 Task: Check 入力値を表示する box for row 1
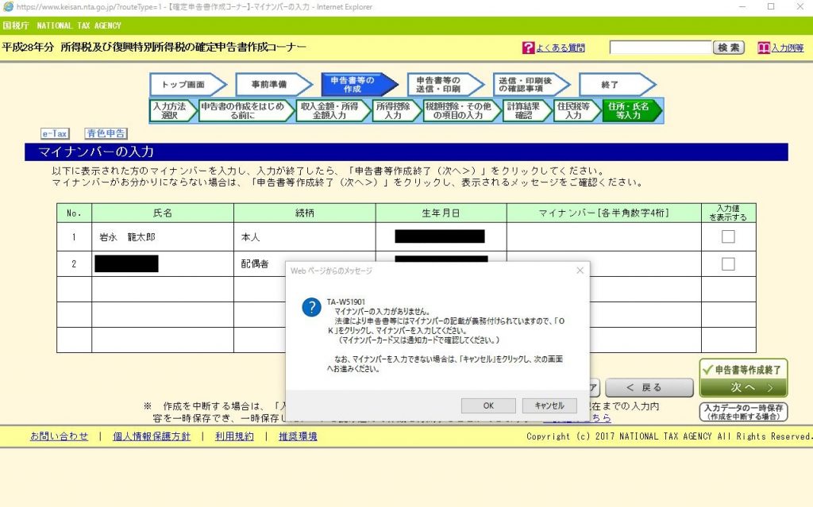(728, 236)
